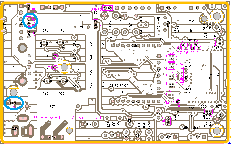Click test point T7 in magenta row
The image size is (231, 144).
click(x=180, y=48)
